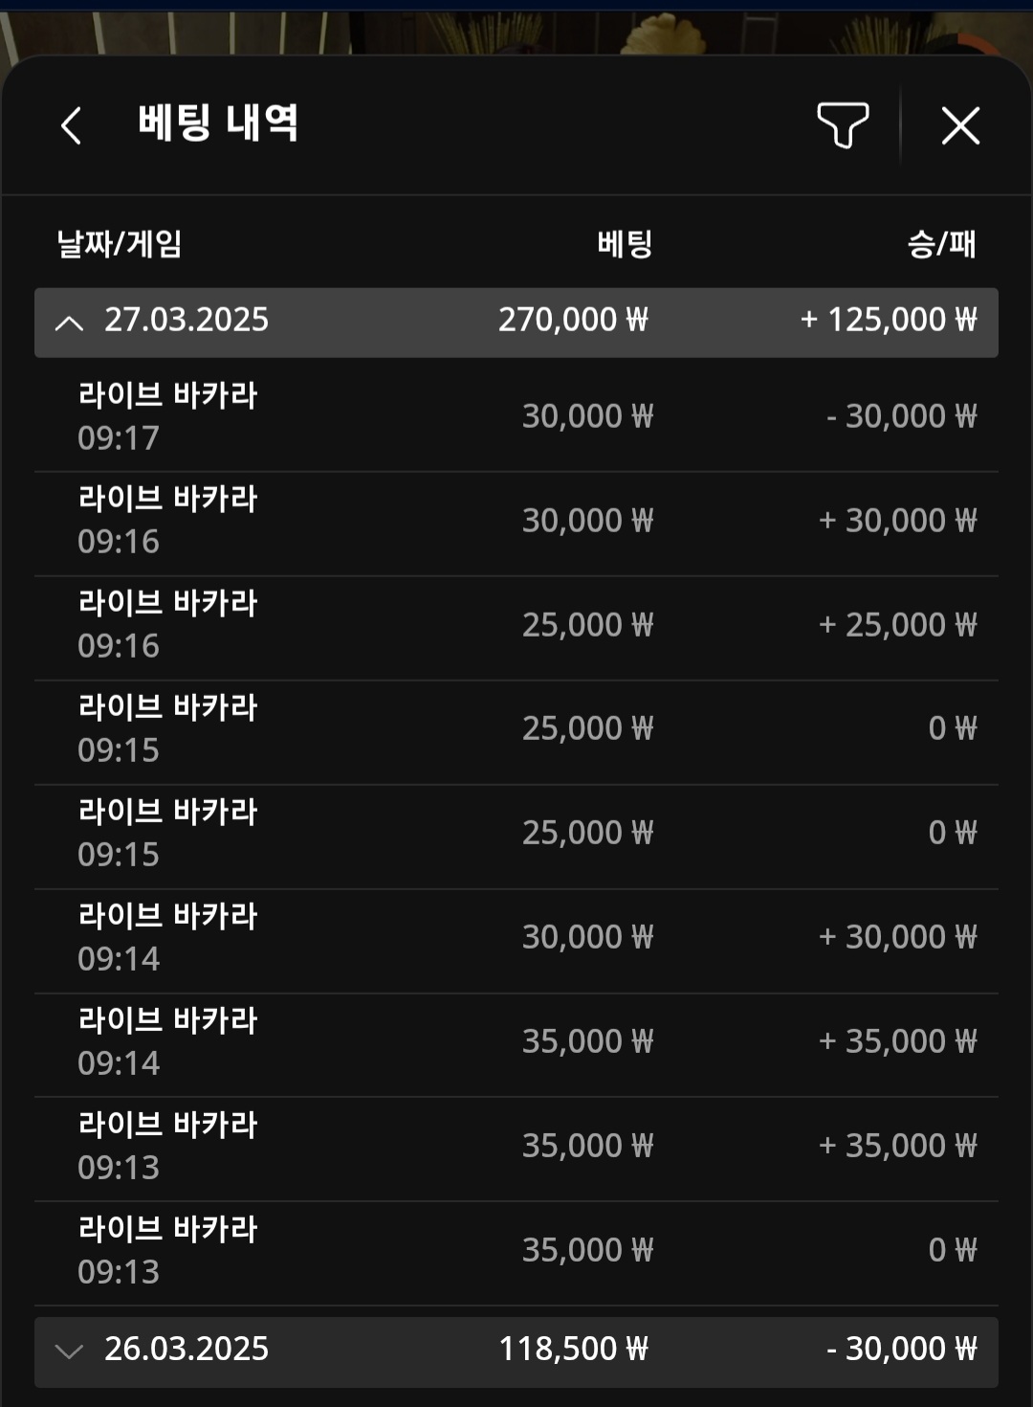Click the 베팅 내역 title text
The width and height of the screenshot is (1033, 1407).
tap(218, 123)
